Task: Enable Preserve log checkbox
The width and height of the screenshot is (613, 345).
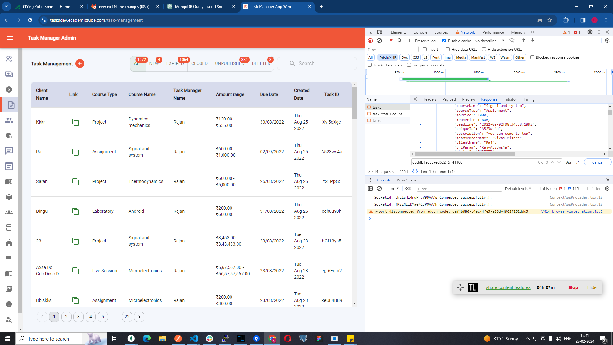Action: click(411, 41)
